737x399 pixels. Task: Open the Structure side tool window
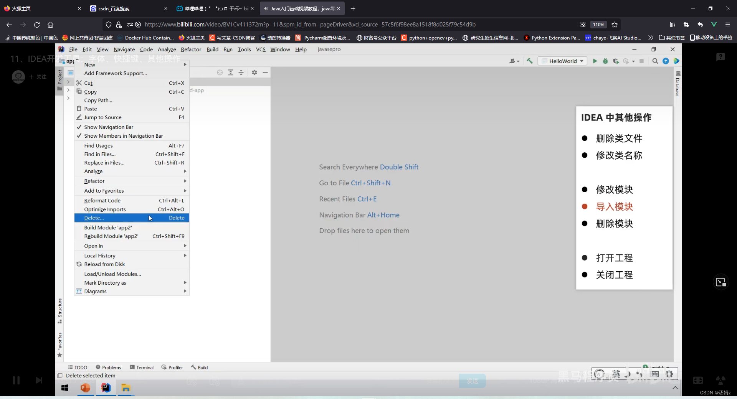pos(60,311)
